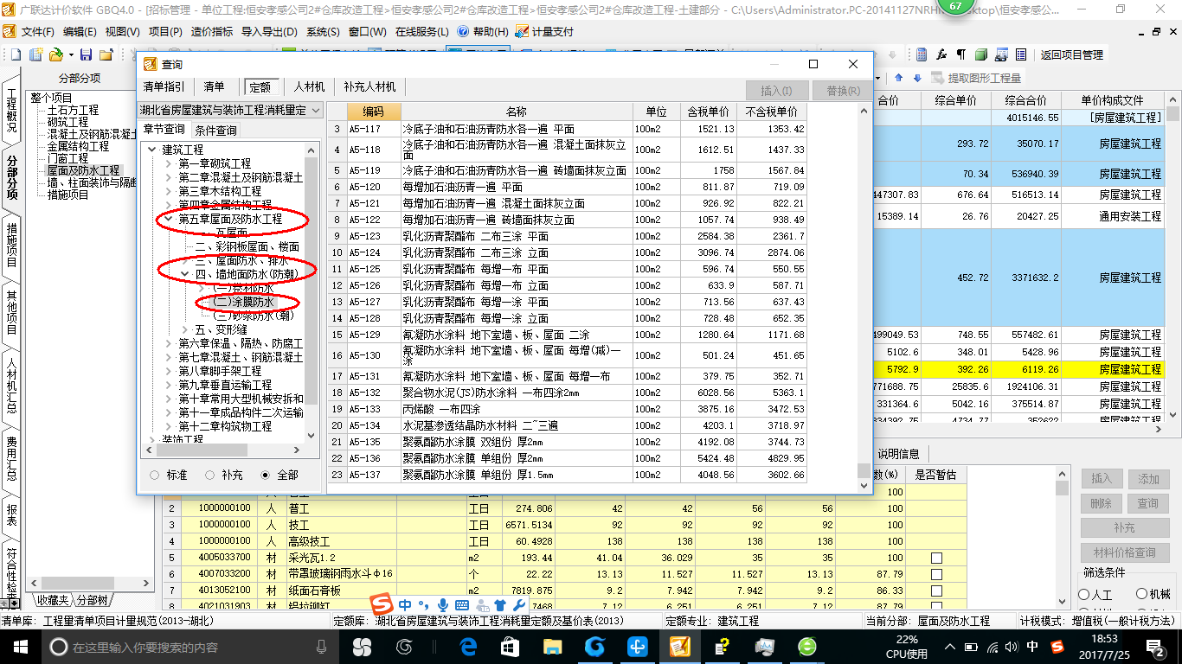Viewport: 1182px width, 664px height.
Task: Click 返回项目管理 button
Action: tap(1071, 54)
